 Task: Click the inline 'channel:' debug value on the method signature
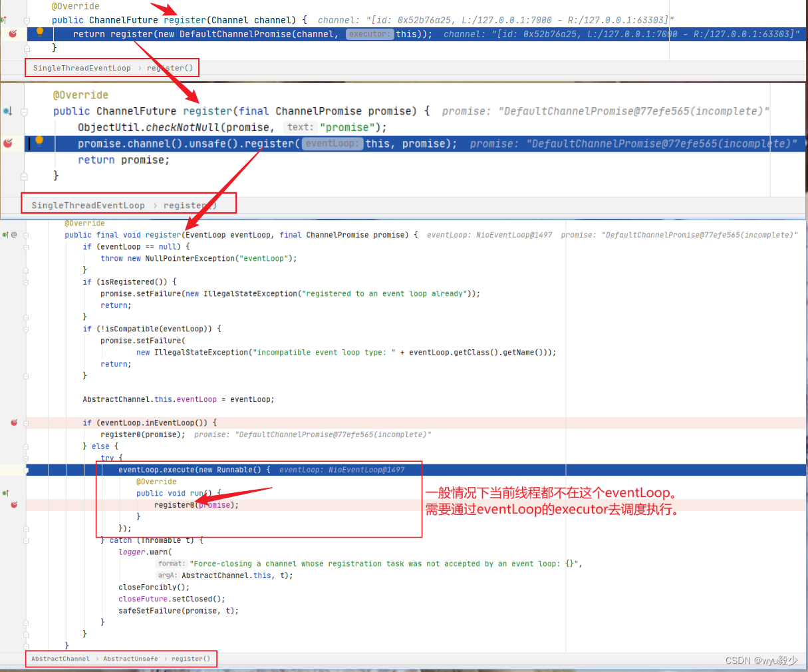(495, 21)
